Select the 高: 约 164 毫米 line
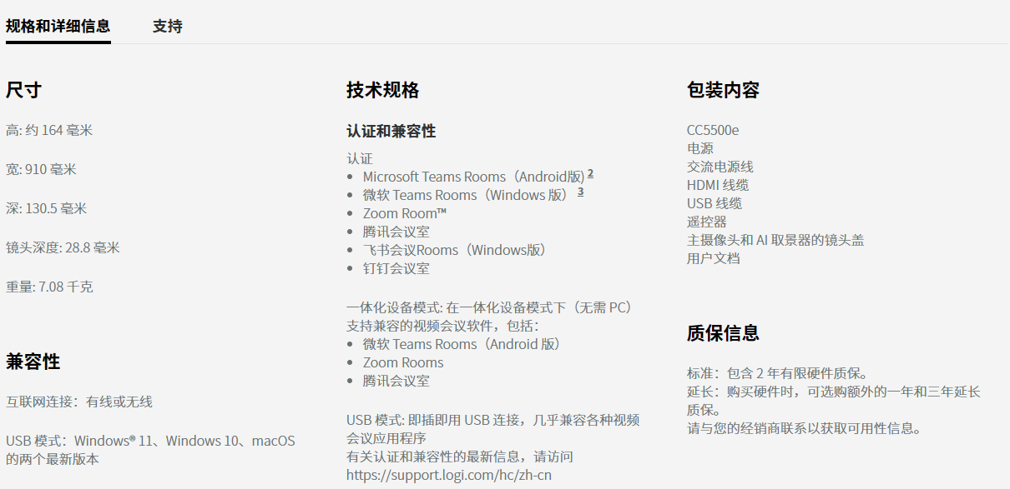Image resolution: width=1010 pixels, height=489 pixels. pyautogui.click(x=49, y=130)
